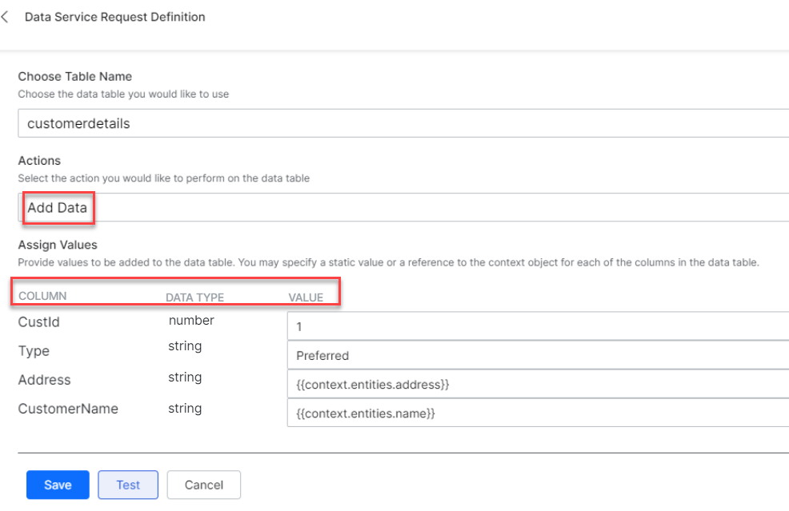Click the COLUMN header label
The height and width of the screenshot is (511, 789).
(42, 296)
